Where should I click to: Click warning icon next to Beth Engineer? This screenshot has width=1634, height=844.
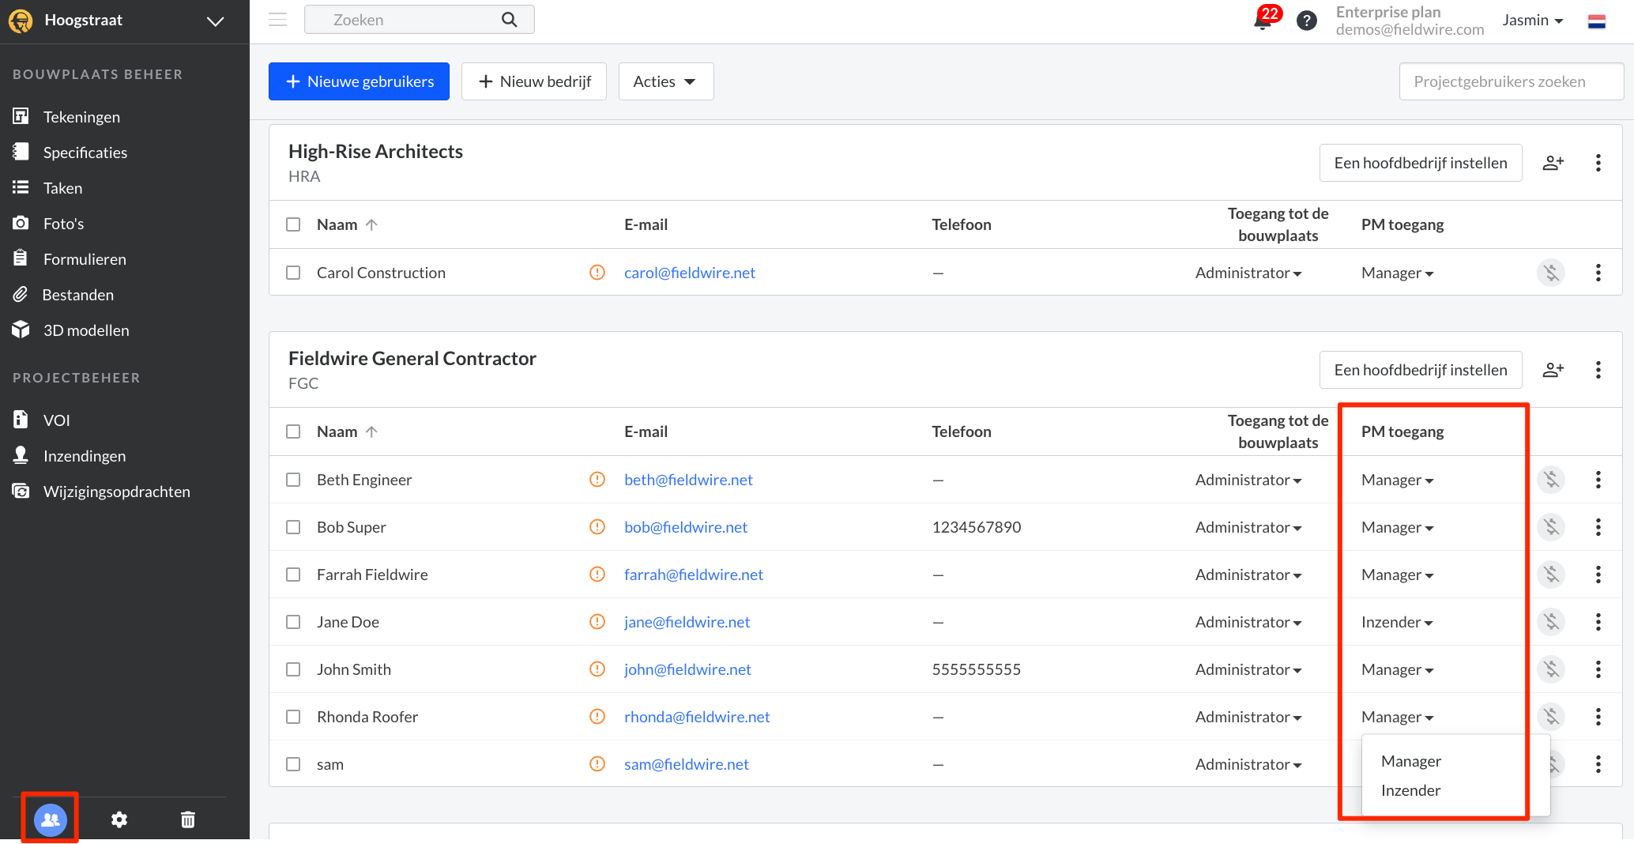click(x=597, y=480)
